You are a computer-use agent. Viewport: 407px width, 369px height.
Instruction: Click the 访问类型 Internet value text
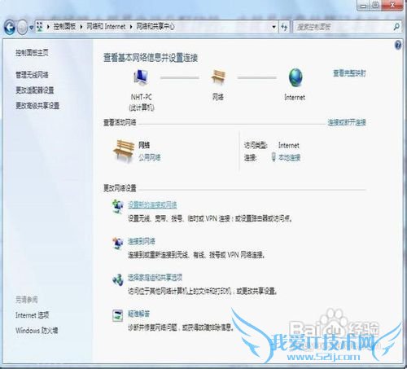289,146
